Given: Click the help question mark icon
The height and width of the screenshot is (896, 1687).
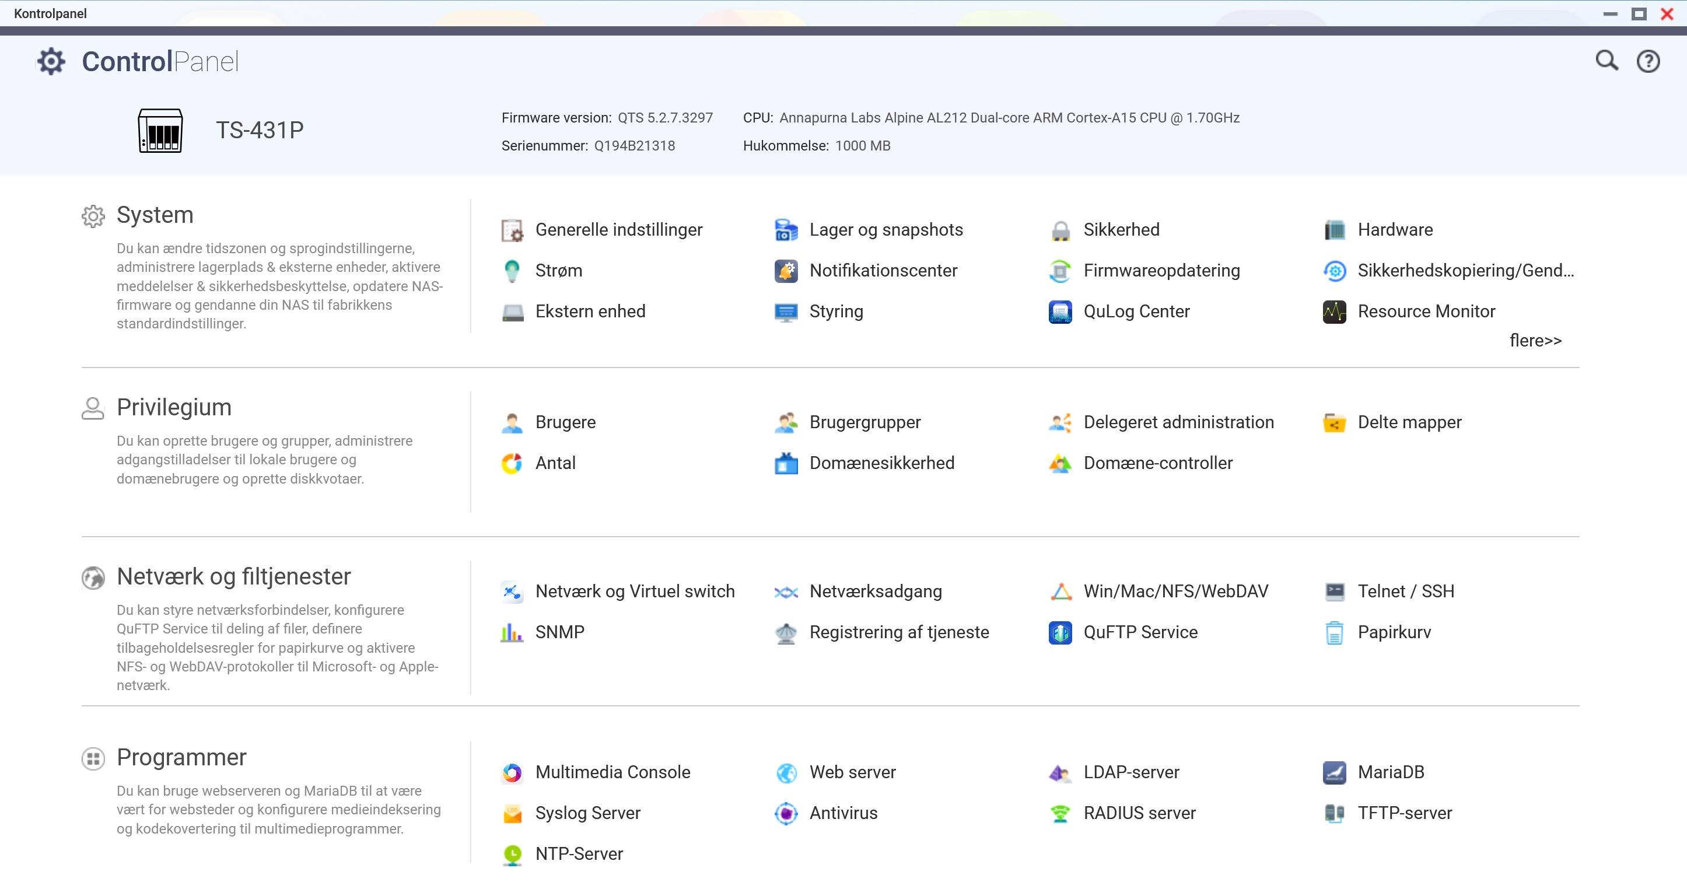Looking at the screenshot, I should 1648,62.
